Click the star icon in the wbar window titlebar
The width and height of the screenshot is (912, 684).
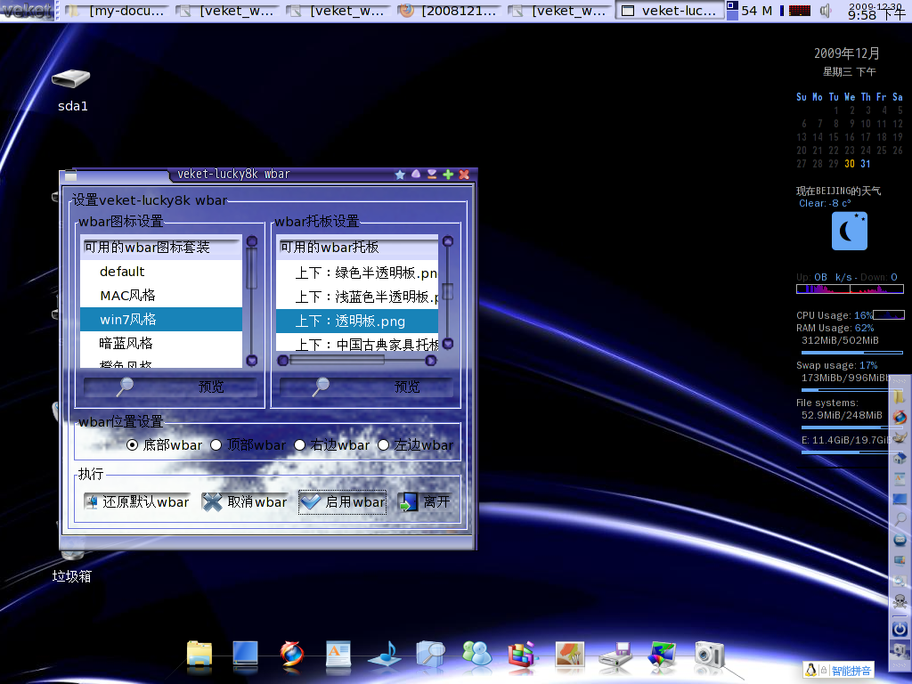point(400,175)
